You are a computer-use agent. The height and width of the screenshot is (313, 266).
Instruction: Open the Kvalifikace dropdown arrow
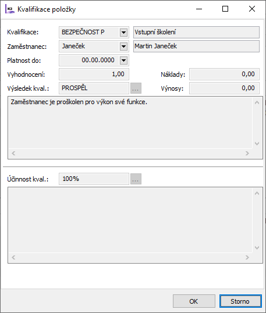pos(123,33)
